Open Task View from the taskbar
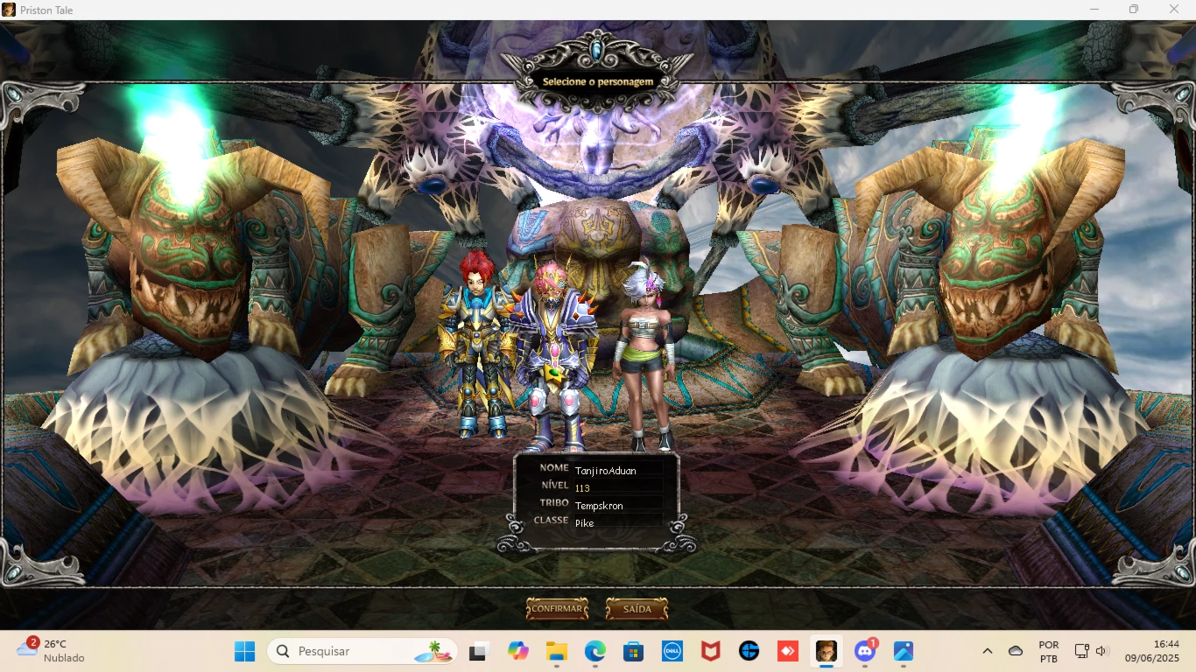This screenshot has width=1196, height=672. pyautogui.click(x=478, y=651)
